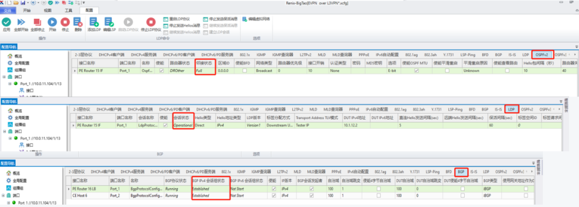Toggle 使能平滑重启 checkbox in OSPFv2 row

(448, 70)
